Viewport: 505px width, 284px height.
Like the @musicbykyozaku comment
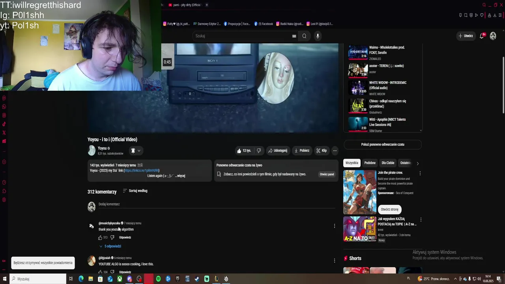click(x=100, y=237)
